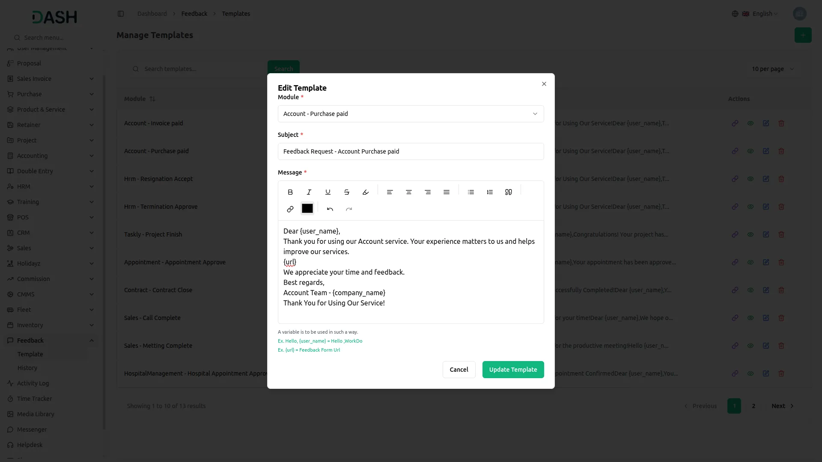Insert a numbered list
Viewport: 822px width, 462px height.
coord(490,192)
